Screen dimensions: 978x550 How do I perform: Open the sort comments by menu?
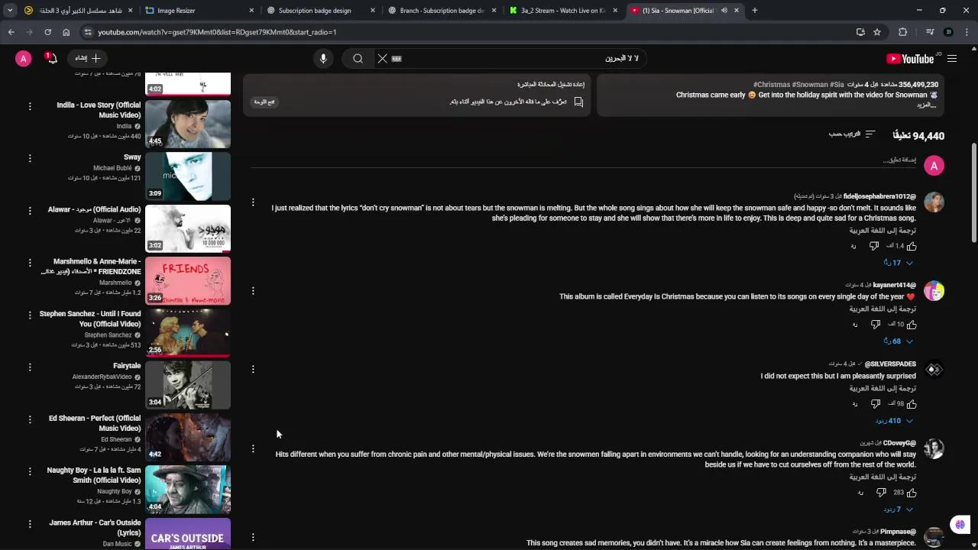[x=852, y=134]
